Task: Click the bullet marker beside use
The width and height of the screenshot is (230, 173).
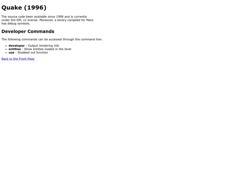Action: [6, 53]
